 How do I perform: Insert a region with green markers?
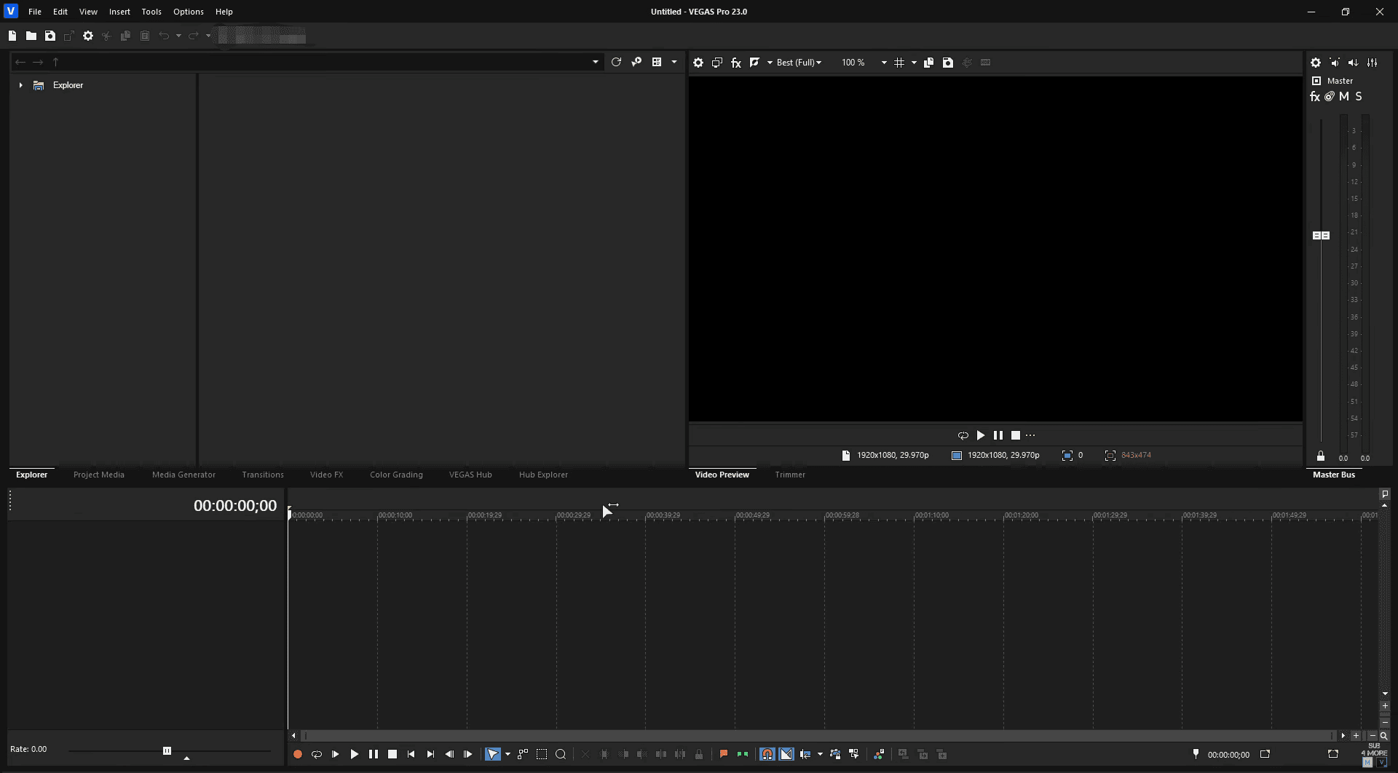tap(743, 755)
